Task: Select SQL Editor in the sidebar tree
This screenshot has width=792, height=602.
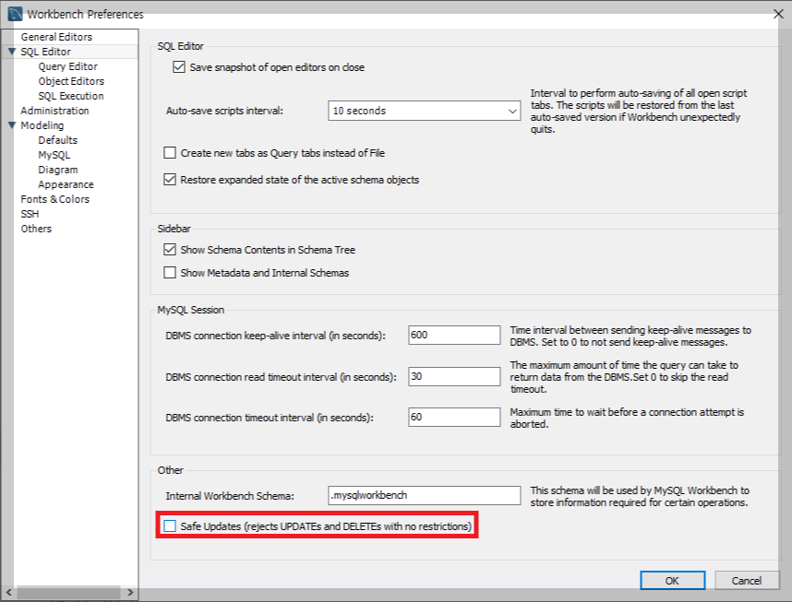Action: (46, 52)
